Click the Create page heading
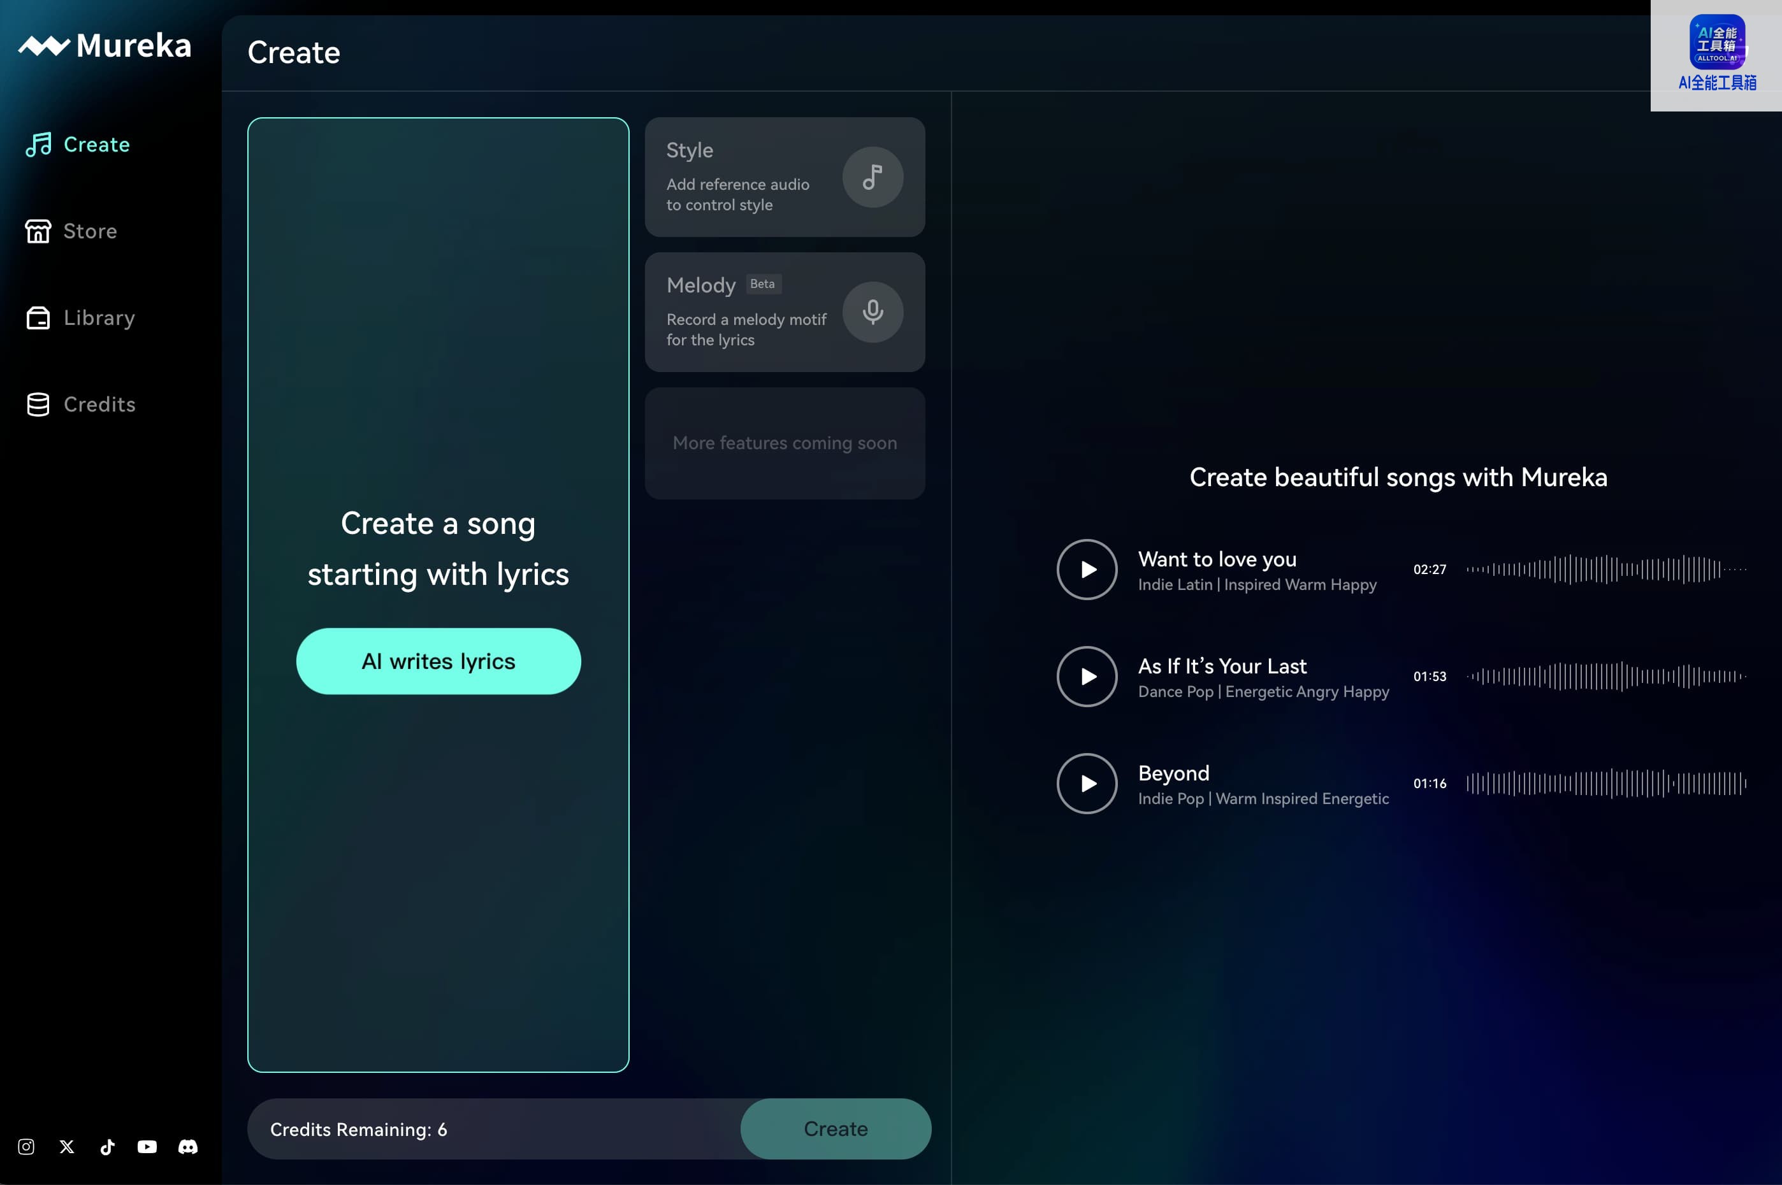 point(293,53)
